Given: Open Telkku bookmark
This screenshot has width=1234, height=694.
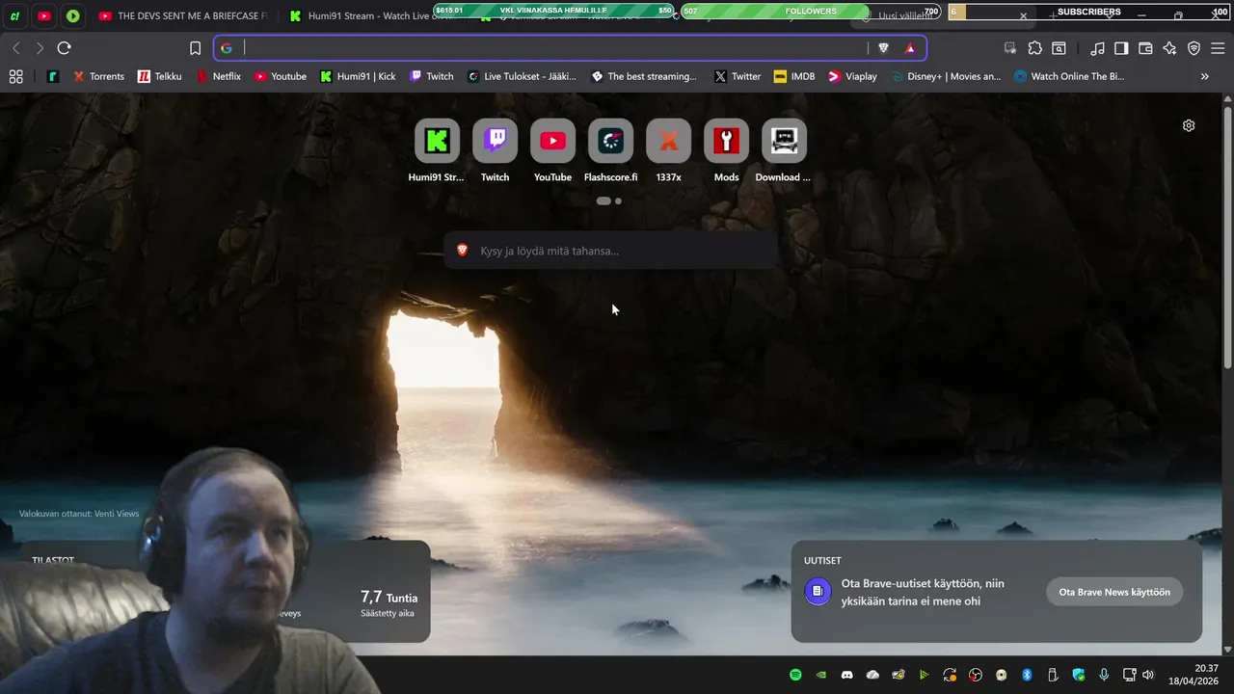Looking at the screenshot, I should pos(159,76).
